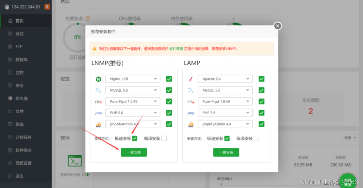Open LAMP PHP 5.6 version dropdown
This screenshot has height=188, width=363.
[x=225, y=113]
